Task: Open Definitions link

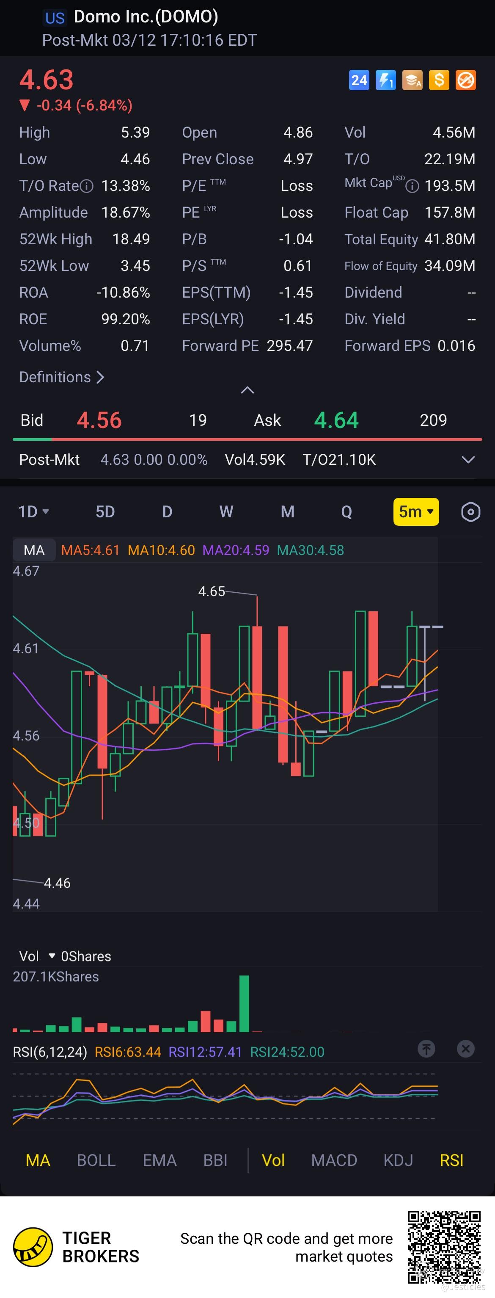Action: (x=61, y=377)
